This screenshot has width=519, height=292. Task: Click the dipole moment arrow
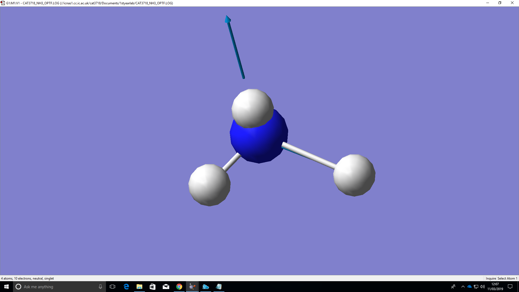[x=236, y=49]
